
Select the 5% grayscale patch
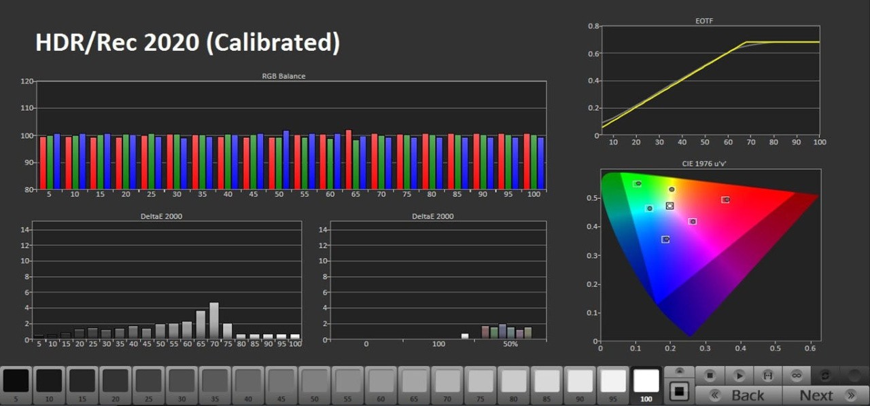click(x=16, y=382)
